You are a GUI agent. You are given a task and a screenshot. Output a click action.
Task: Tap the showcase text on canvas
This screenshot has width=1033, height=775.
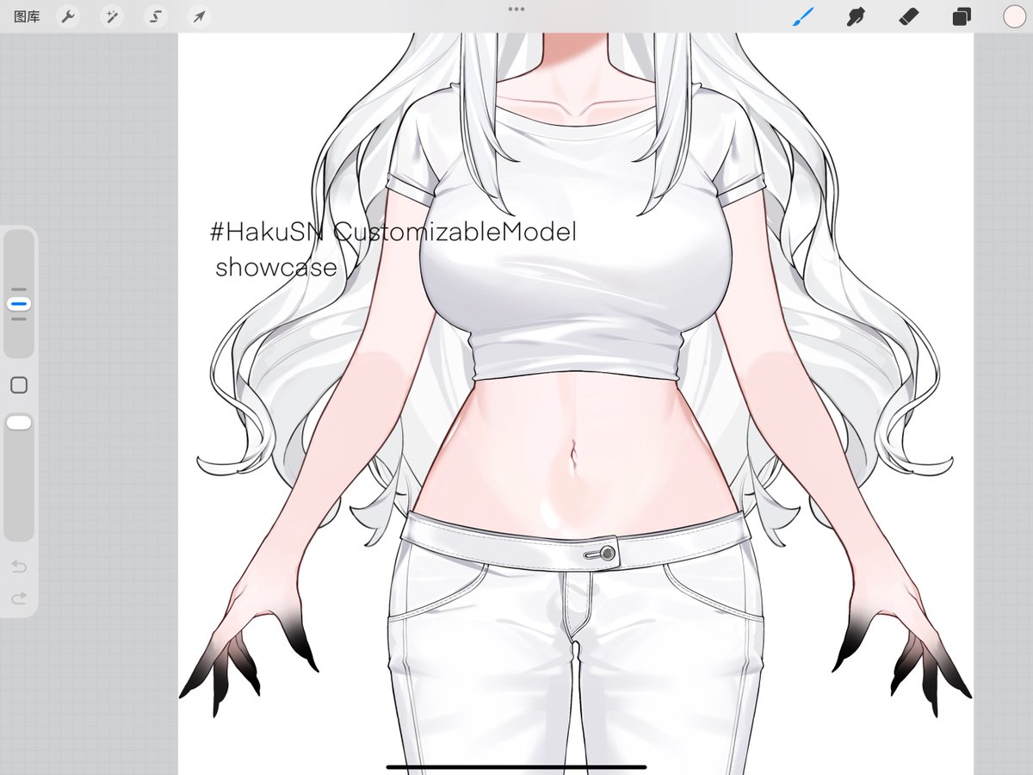(x=275, y=268)
